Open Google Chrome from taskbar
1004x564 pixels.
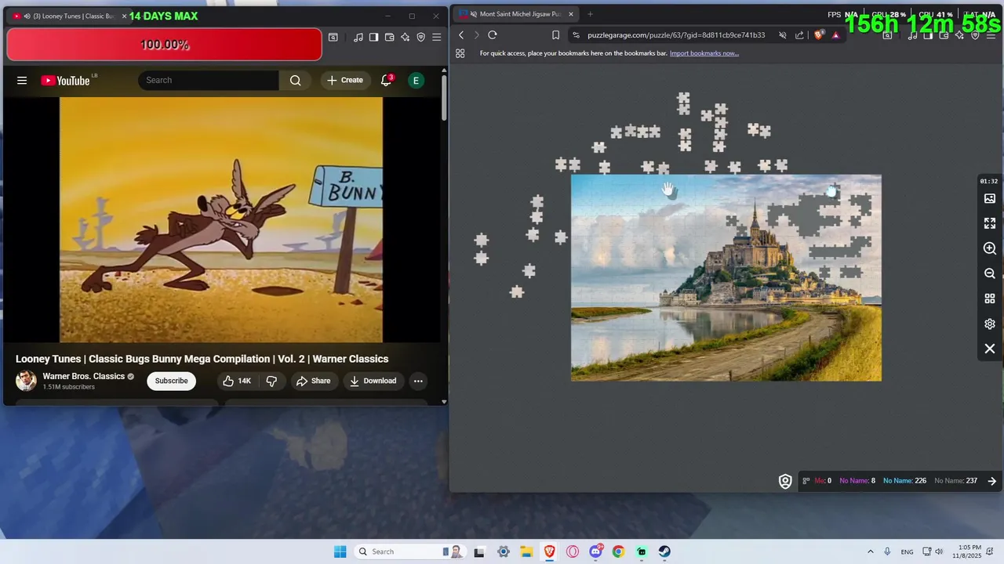click(x=619, y=551)
